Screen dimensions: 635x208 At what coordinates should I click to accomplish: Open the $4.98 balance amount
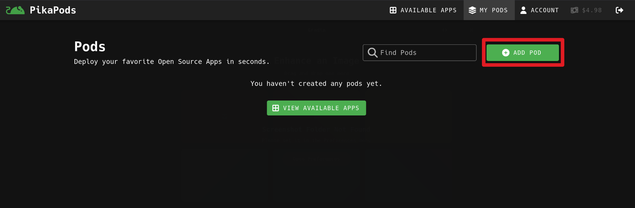(592, 10)
